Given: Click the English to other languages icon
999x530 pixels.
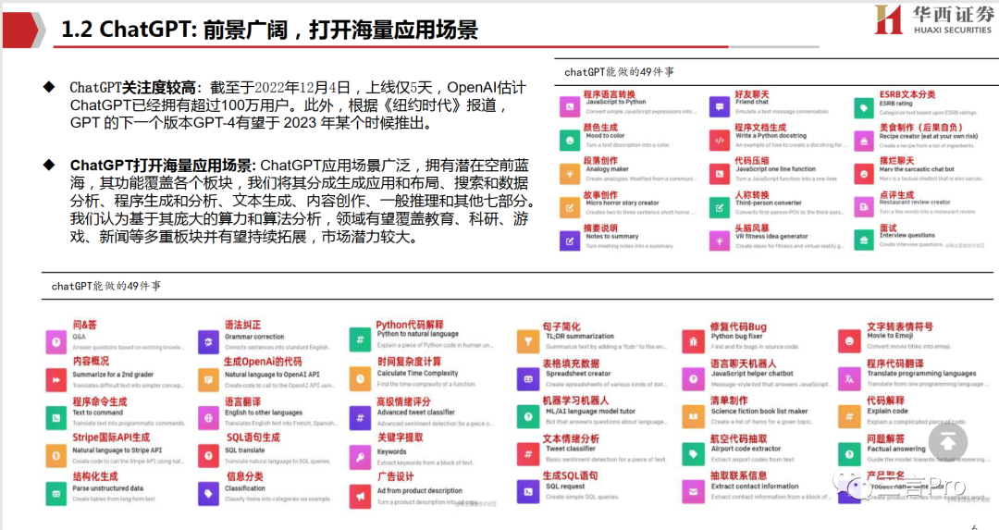Looking at the screenshot, I should [x=208, y=418].
